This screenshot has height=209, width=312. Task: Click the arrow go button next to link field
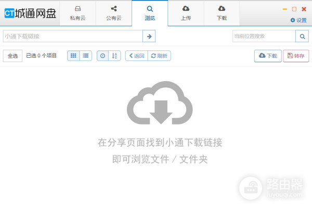pos(149,36)
